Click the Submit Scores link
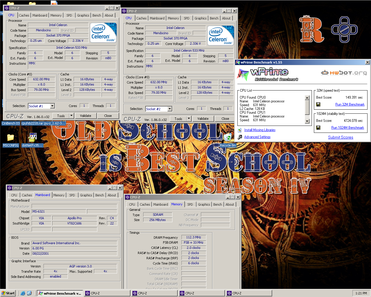 (341, 137)
